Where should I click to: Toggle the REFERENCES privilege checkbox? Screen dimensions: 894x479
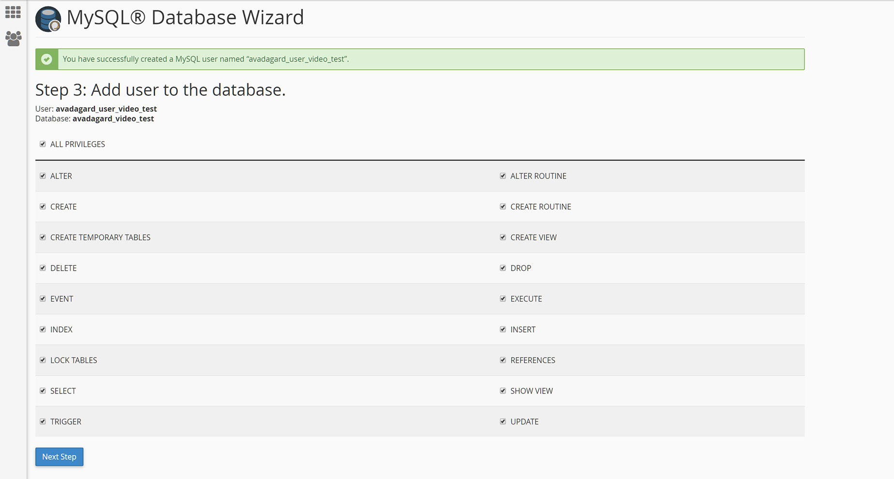coord(503,360)
